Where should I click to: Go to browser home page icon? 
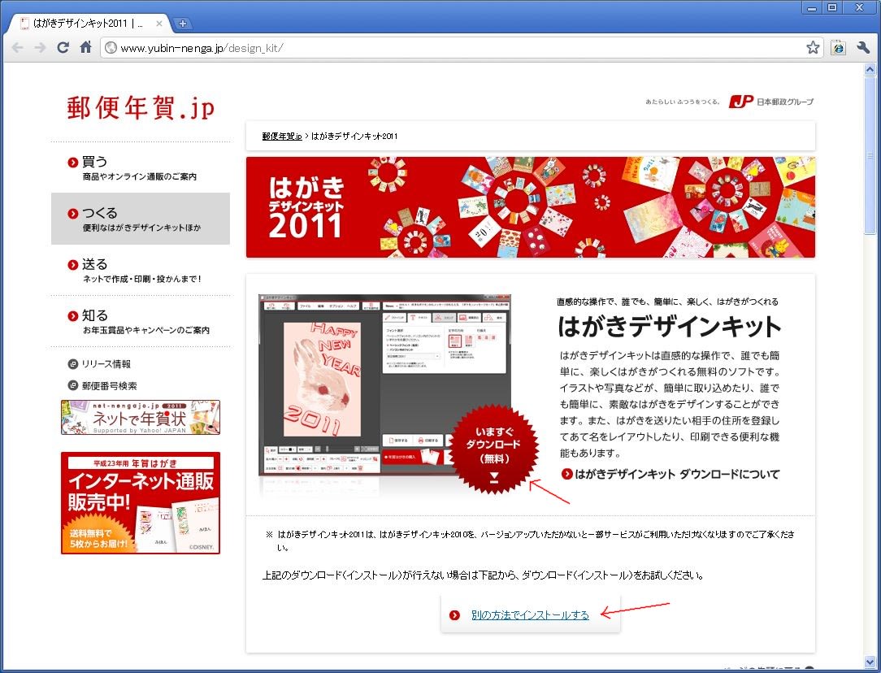point(85,48)
